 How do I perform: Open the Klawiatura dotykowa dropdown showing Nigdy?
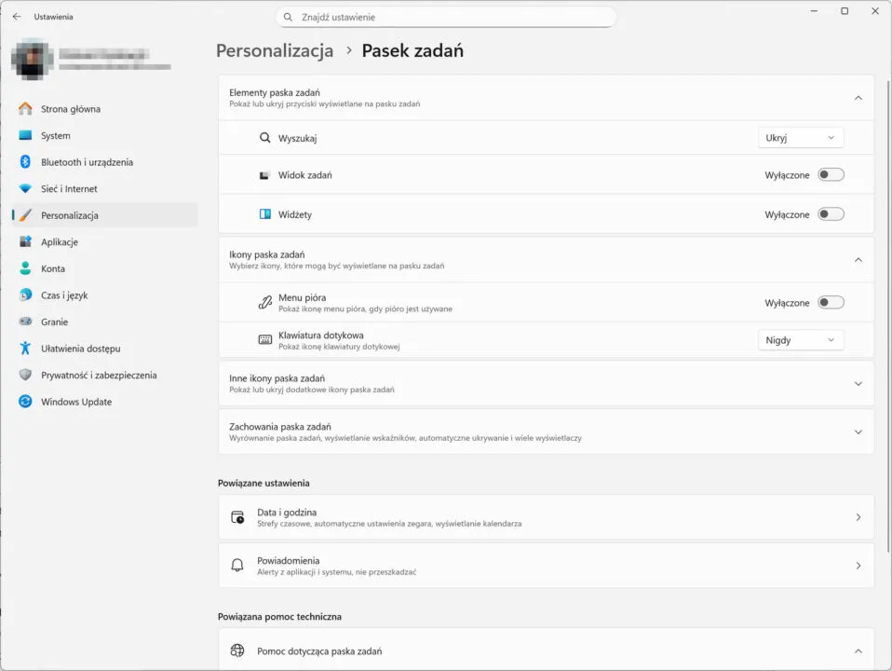(800, 340)
